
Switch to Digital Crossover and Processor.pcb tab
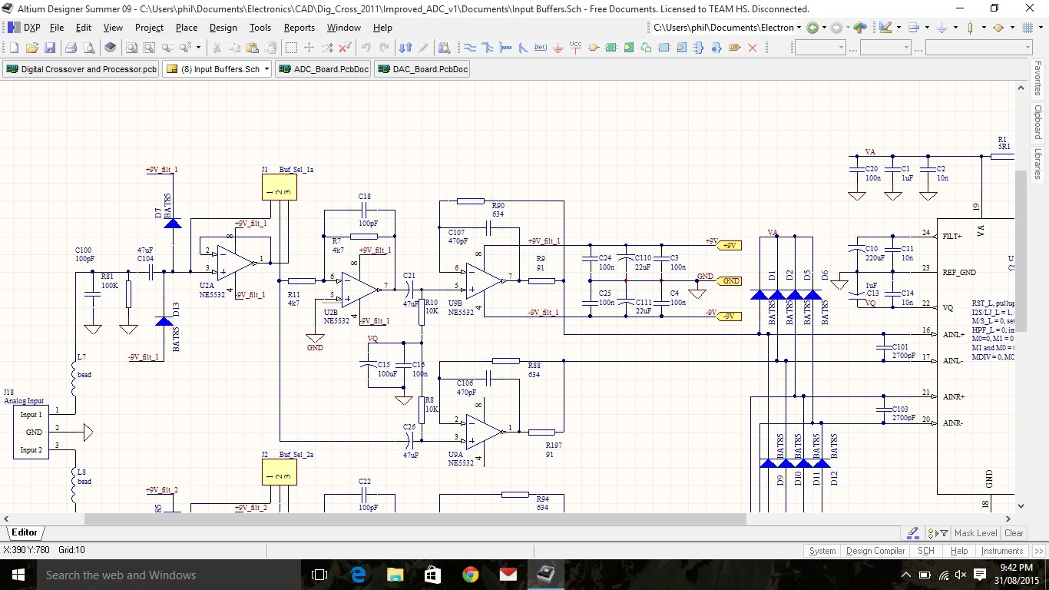[81, 69]
